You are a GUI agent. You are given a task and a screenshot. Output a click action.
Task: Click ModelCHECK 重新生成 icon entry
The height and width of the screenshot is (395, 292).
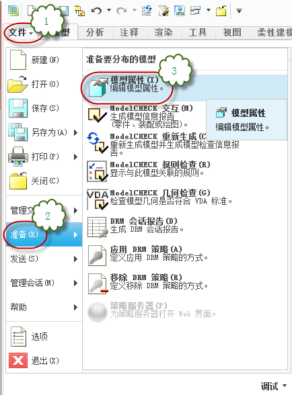[97, 143]
